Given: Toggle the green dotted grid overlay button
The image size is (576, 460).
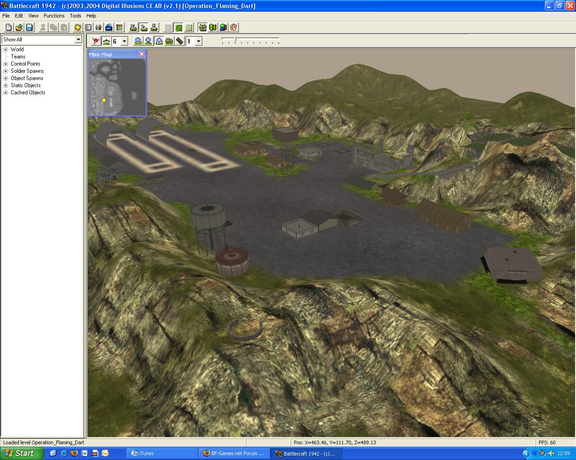Looking at the screenshot, I should (x=189, y=27).
